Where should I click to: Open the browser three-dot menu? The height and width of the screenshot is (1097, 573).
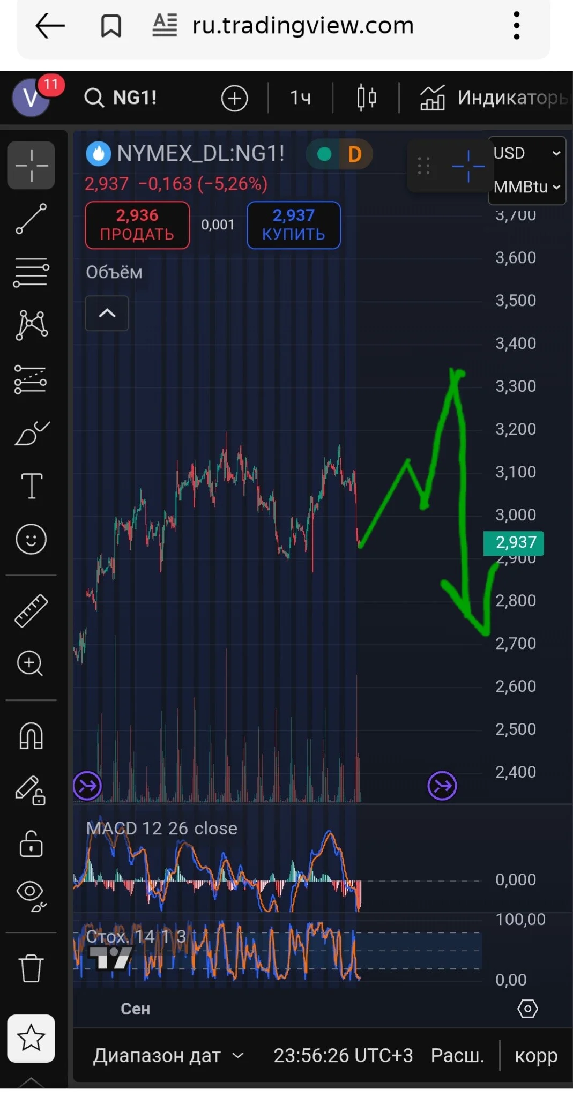517,26
